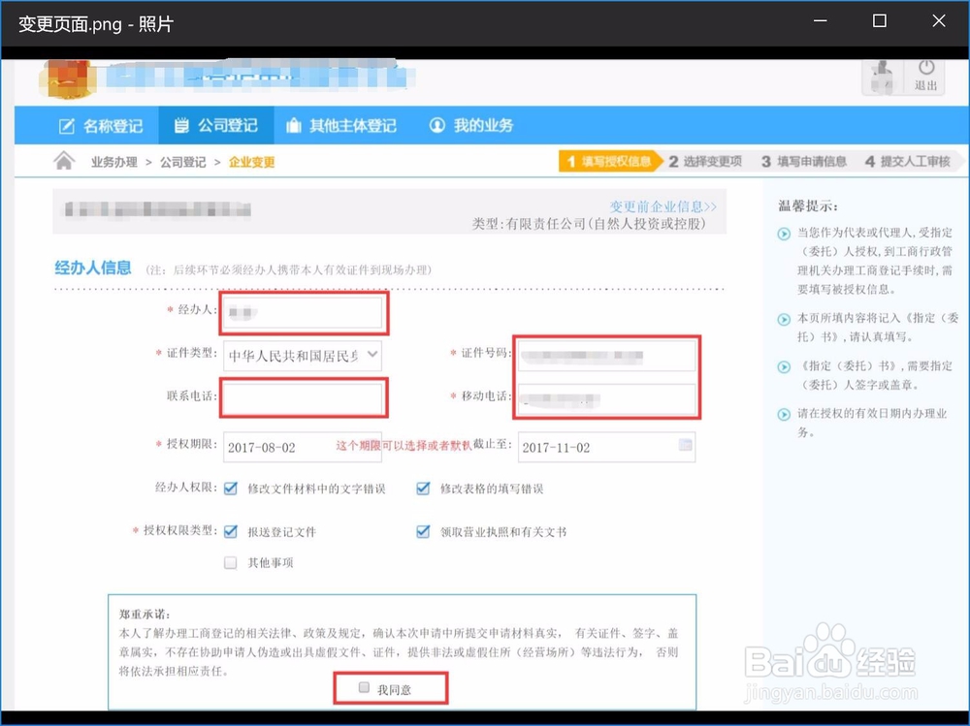Check the 我同意 agreement checkbox
Viewport: 970px width, 726px height.
click(363, 687)
